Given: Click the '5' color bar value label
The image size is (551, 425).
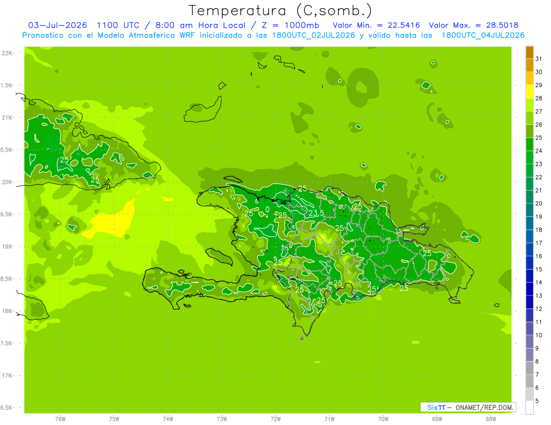Looking at the screenshot, I should click(537, 401).
